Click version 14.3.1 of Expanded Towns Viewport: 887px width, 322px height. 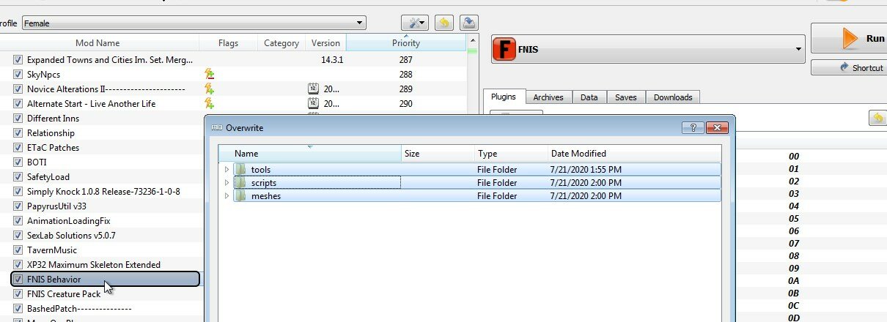click(333, 59)
